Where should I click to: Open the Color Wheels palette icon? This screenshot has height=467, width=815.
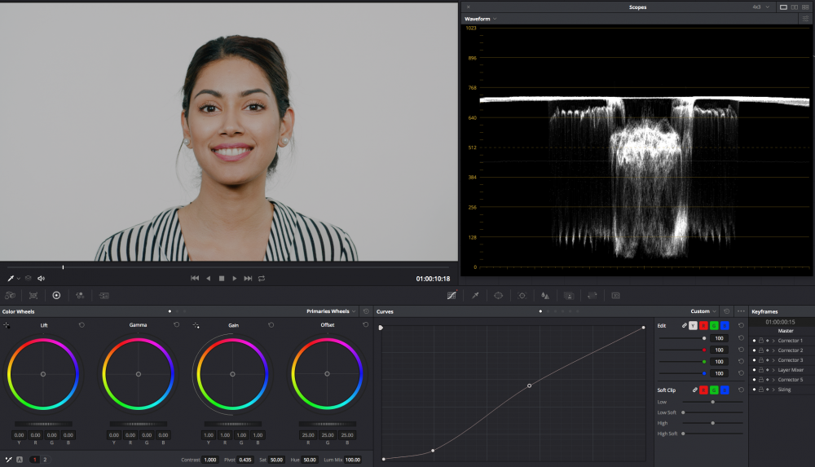tap(56, 295)
